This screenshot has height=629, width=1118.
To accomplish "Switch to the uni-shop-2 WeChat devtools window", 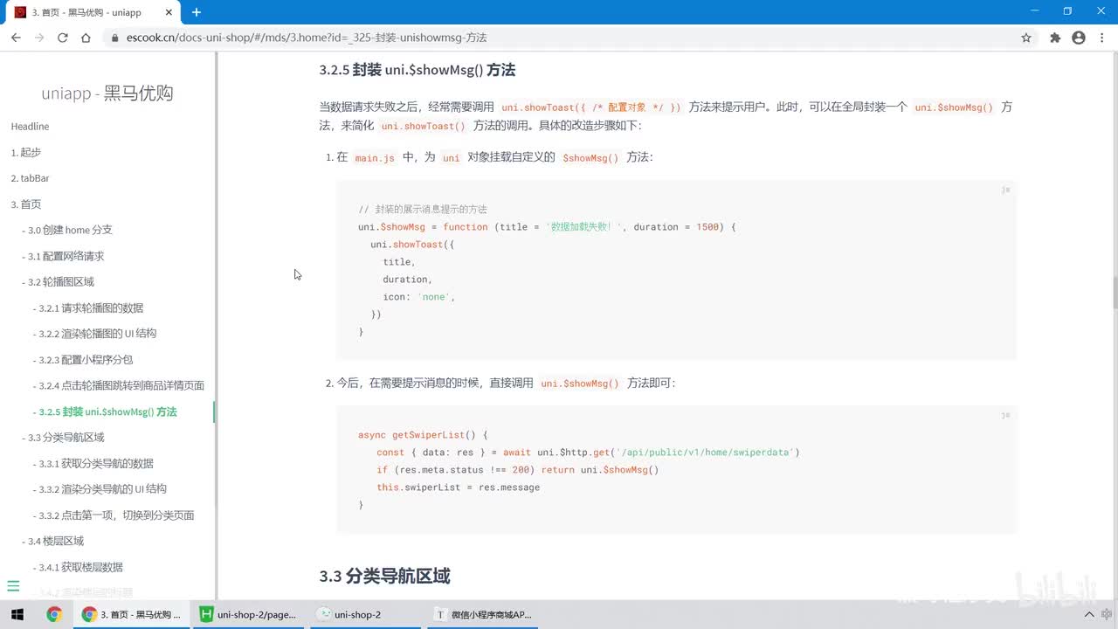I will click(x=367, y=614).
